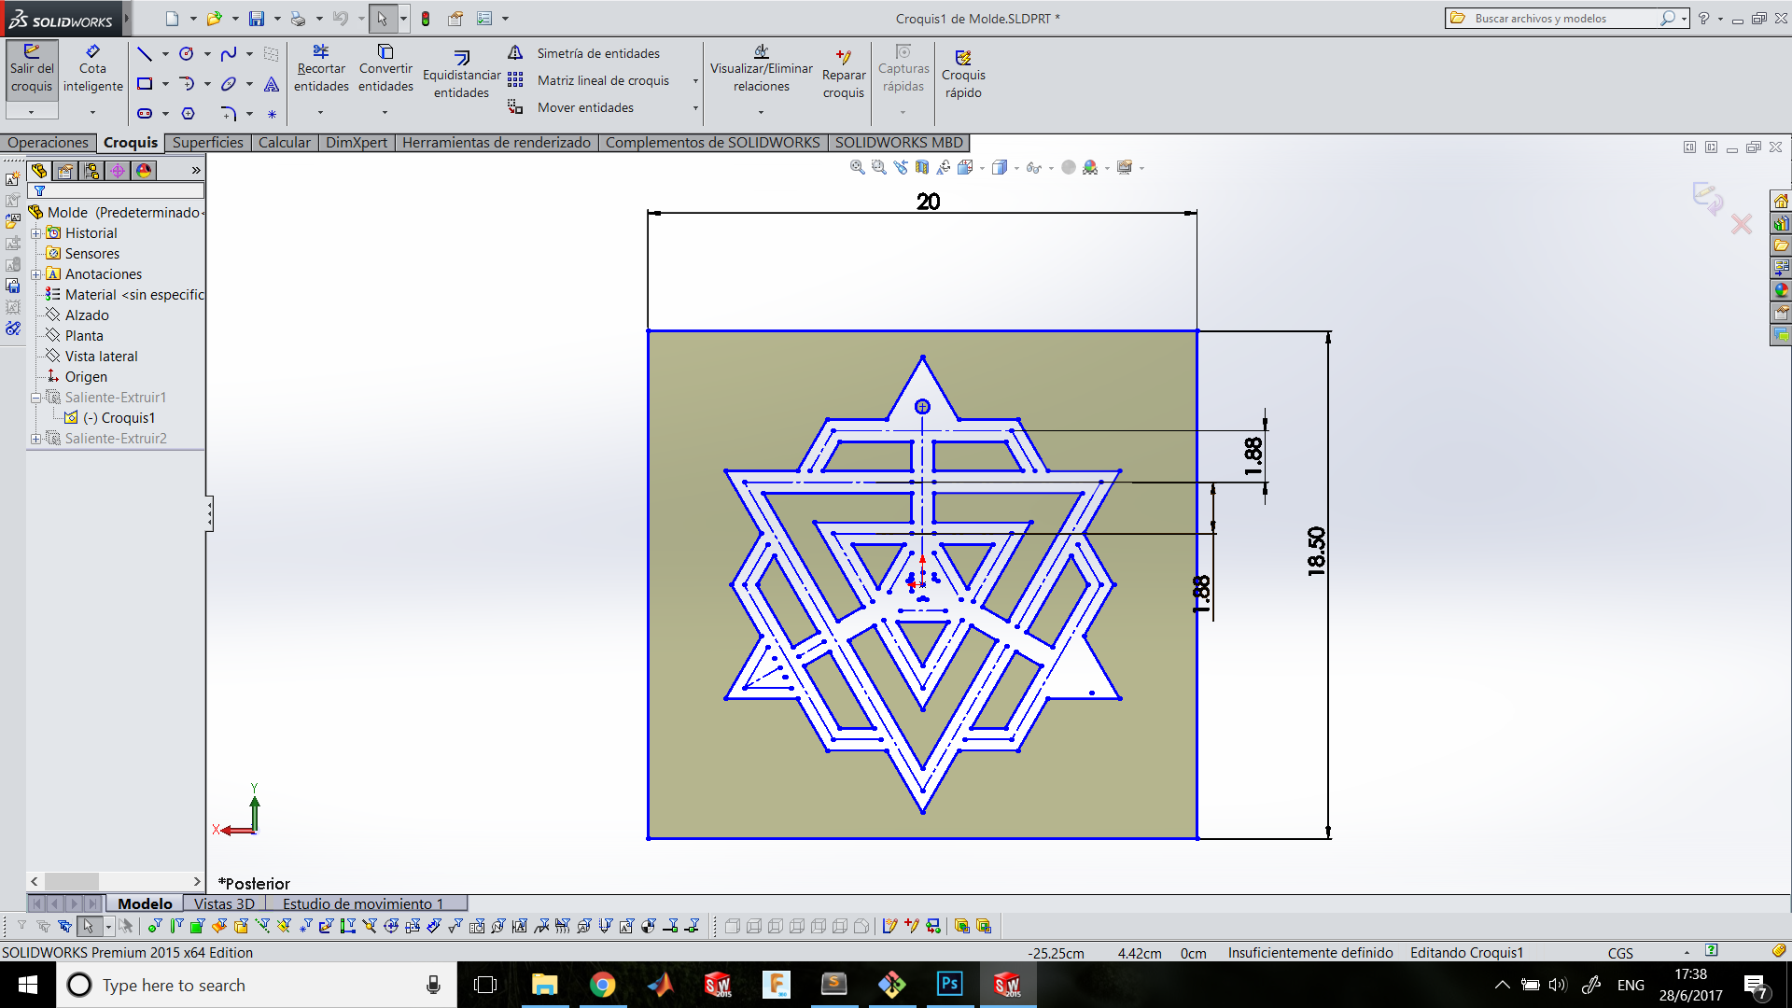Open PropertyManager tab icon

(65, 171)
